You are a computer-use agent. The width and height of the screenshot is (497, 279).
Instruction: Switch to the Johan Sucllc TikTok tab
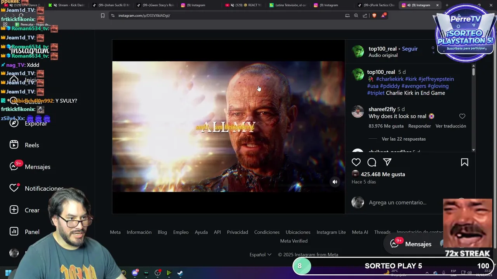point(111,5)
